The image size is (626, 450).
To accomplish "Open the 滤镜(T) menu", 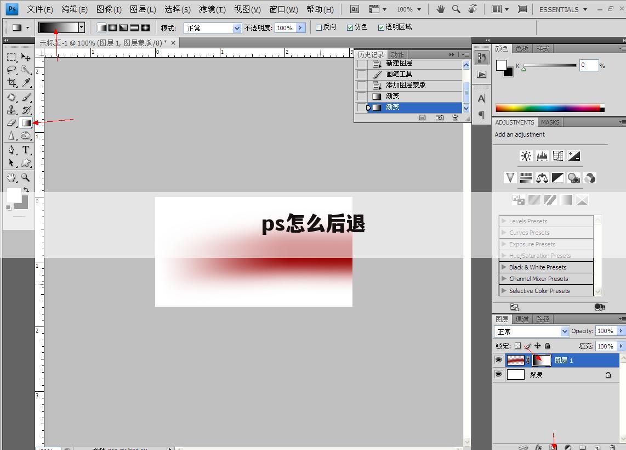I will [212, 9].
